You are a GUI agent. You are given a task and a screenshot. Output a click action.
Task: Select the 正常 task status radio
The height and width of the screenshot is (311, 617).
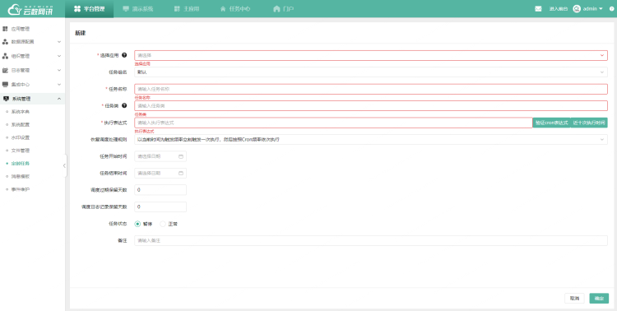[163, 224]
